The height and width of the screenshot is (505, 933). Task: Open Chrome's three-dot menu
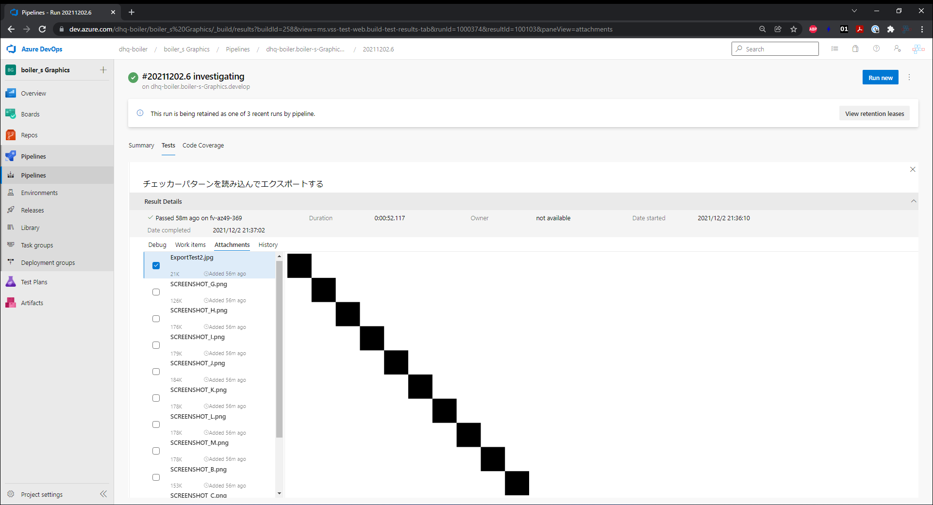point(922,29)
